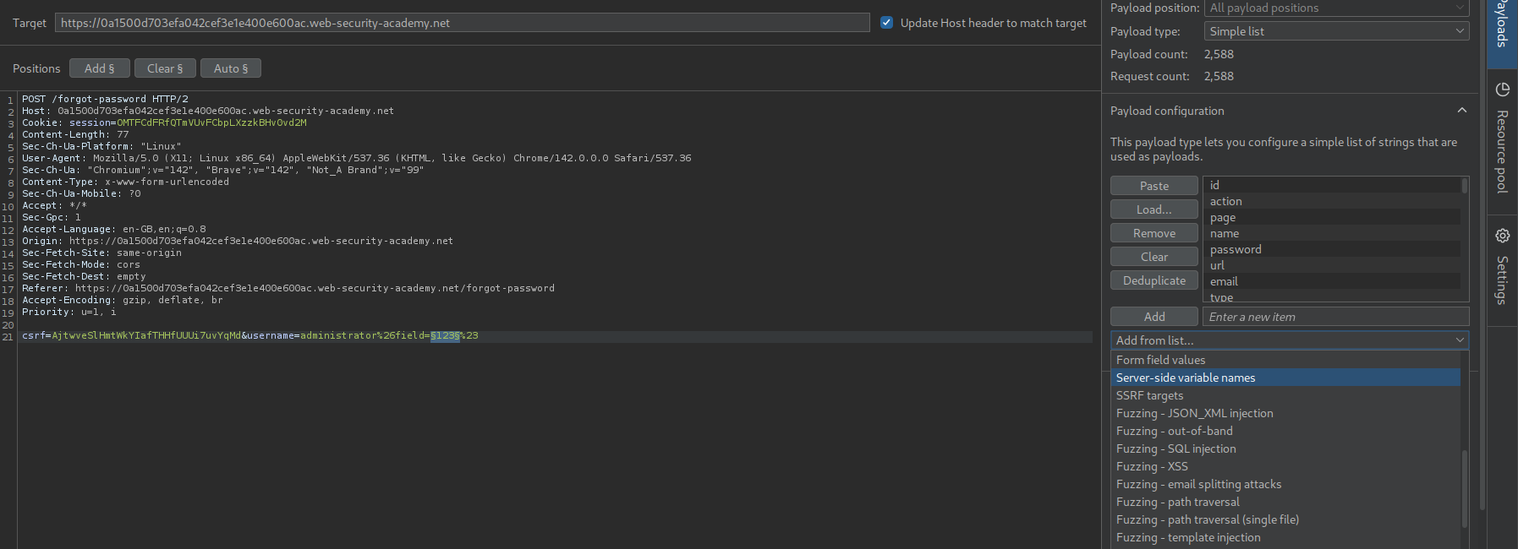1518x549 pixels.
Task: Open the Payloads side tab
Action: click(x=1502, y=25)
